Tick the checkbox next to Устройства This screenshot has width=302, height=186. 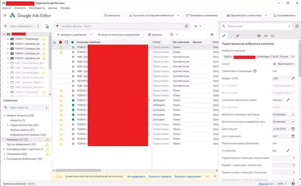click(293, 151)
